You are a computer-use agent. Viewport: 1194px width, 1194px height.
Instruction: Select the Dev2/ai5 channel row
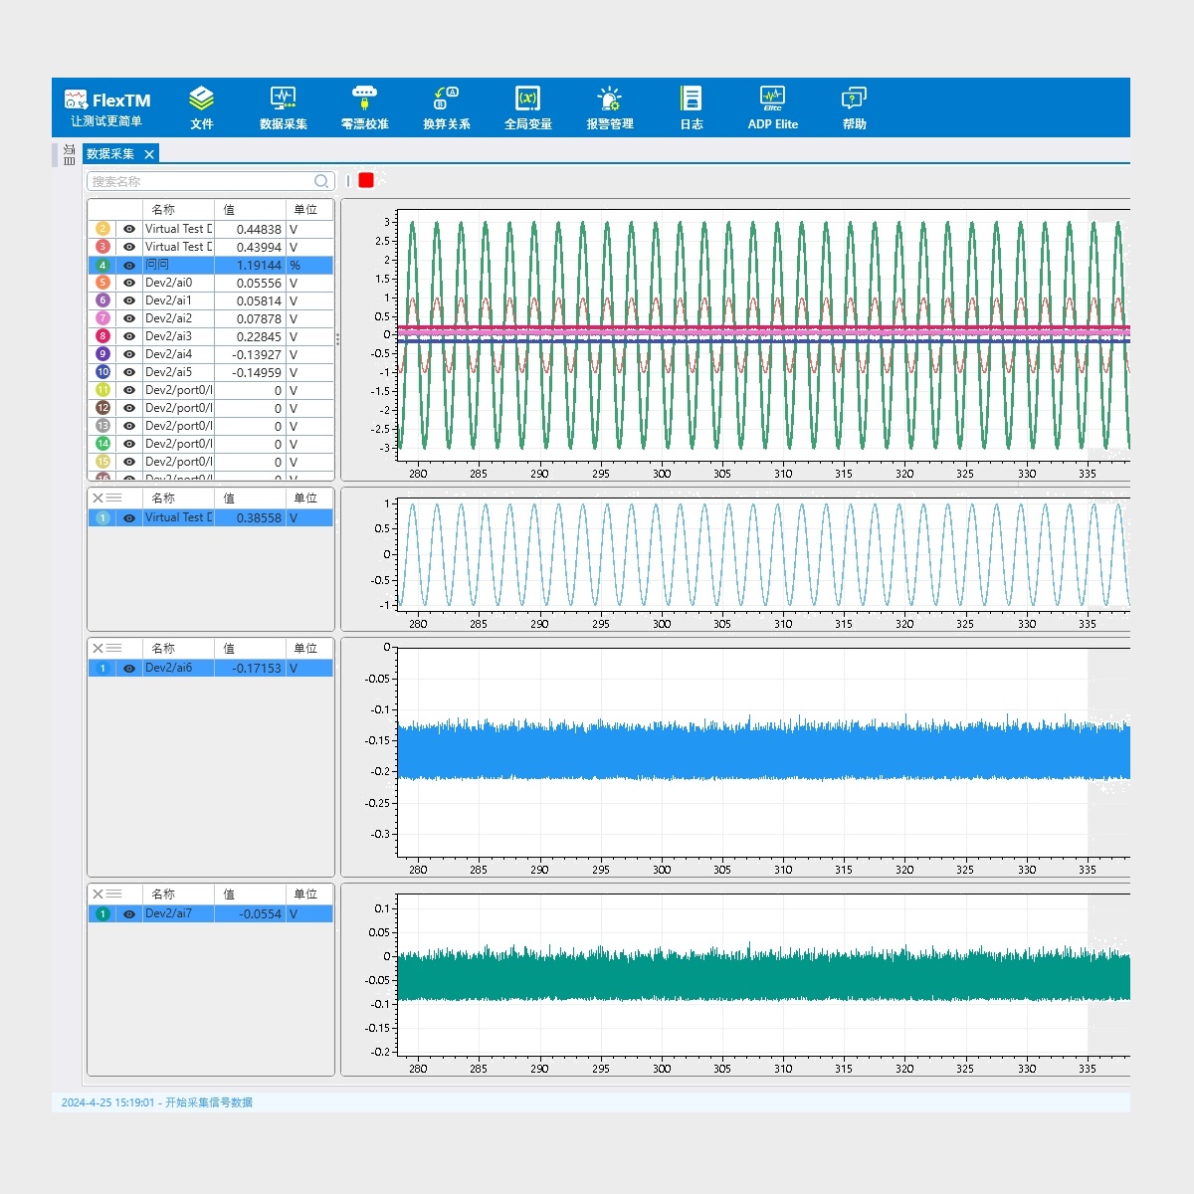coord(179,373)
